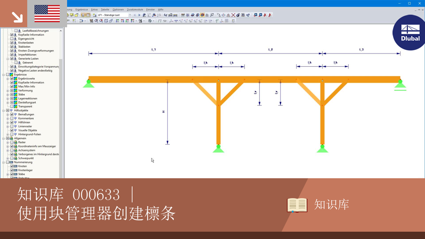Collapse the Allgemein tree node
425x239 pixels.
click(x=3, y=138)
